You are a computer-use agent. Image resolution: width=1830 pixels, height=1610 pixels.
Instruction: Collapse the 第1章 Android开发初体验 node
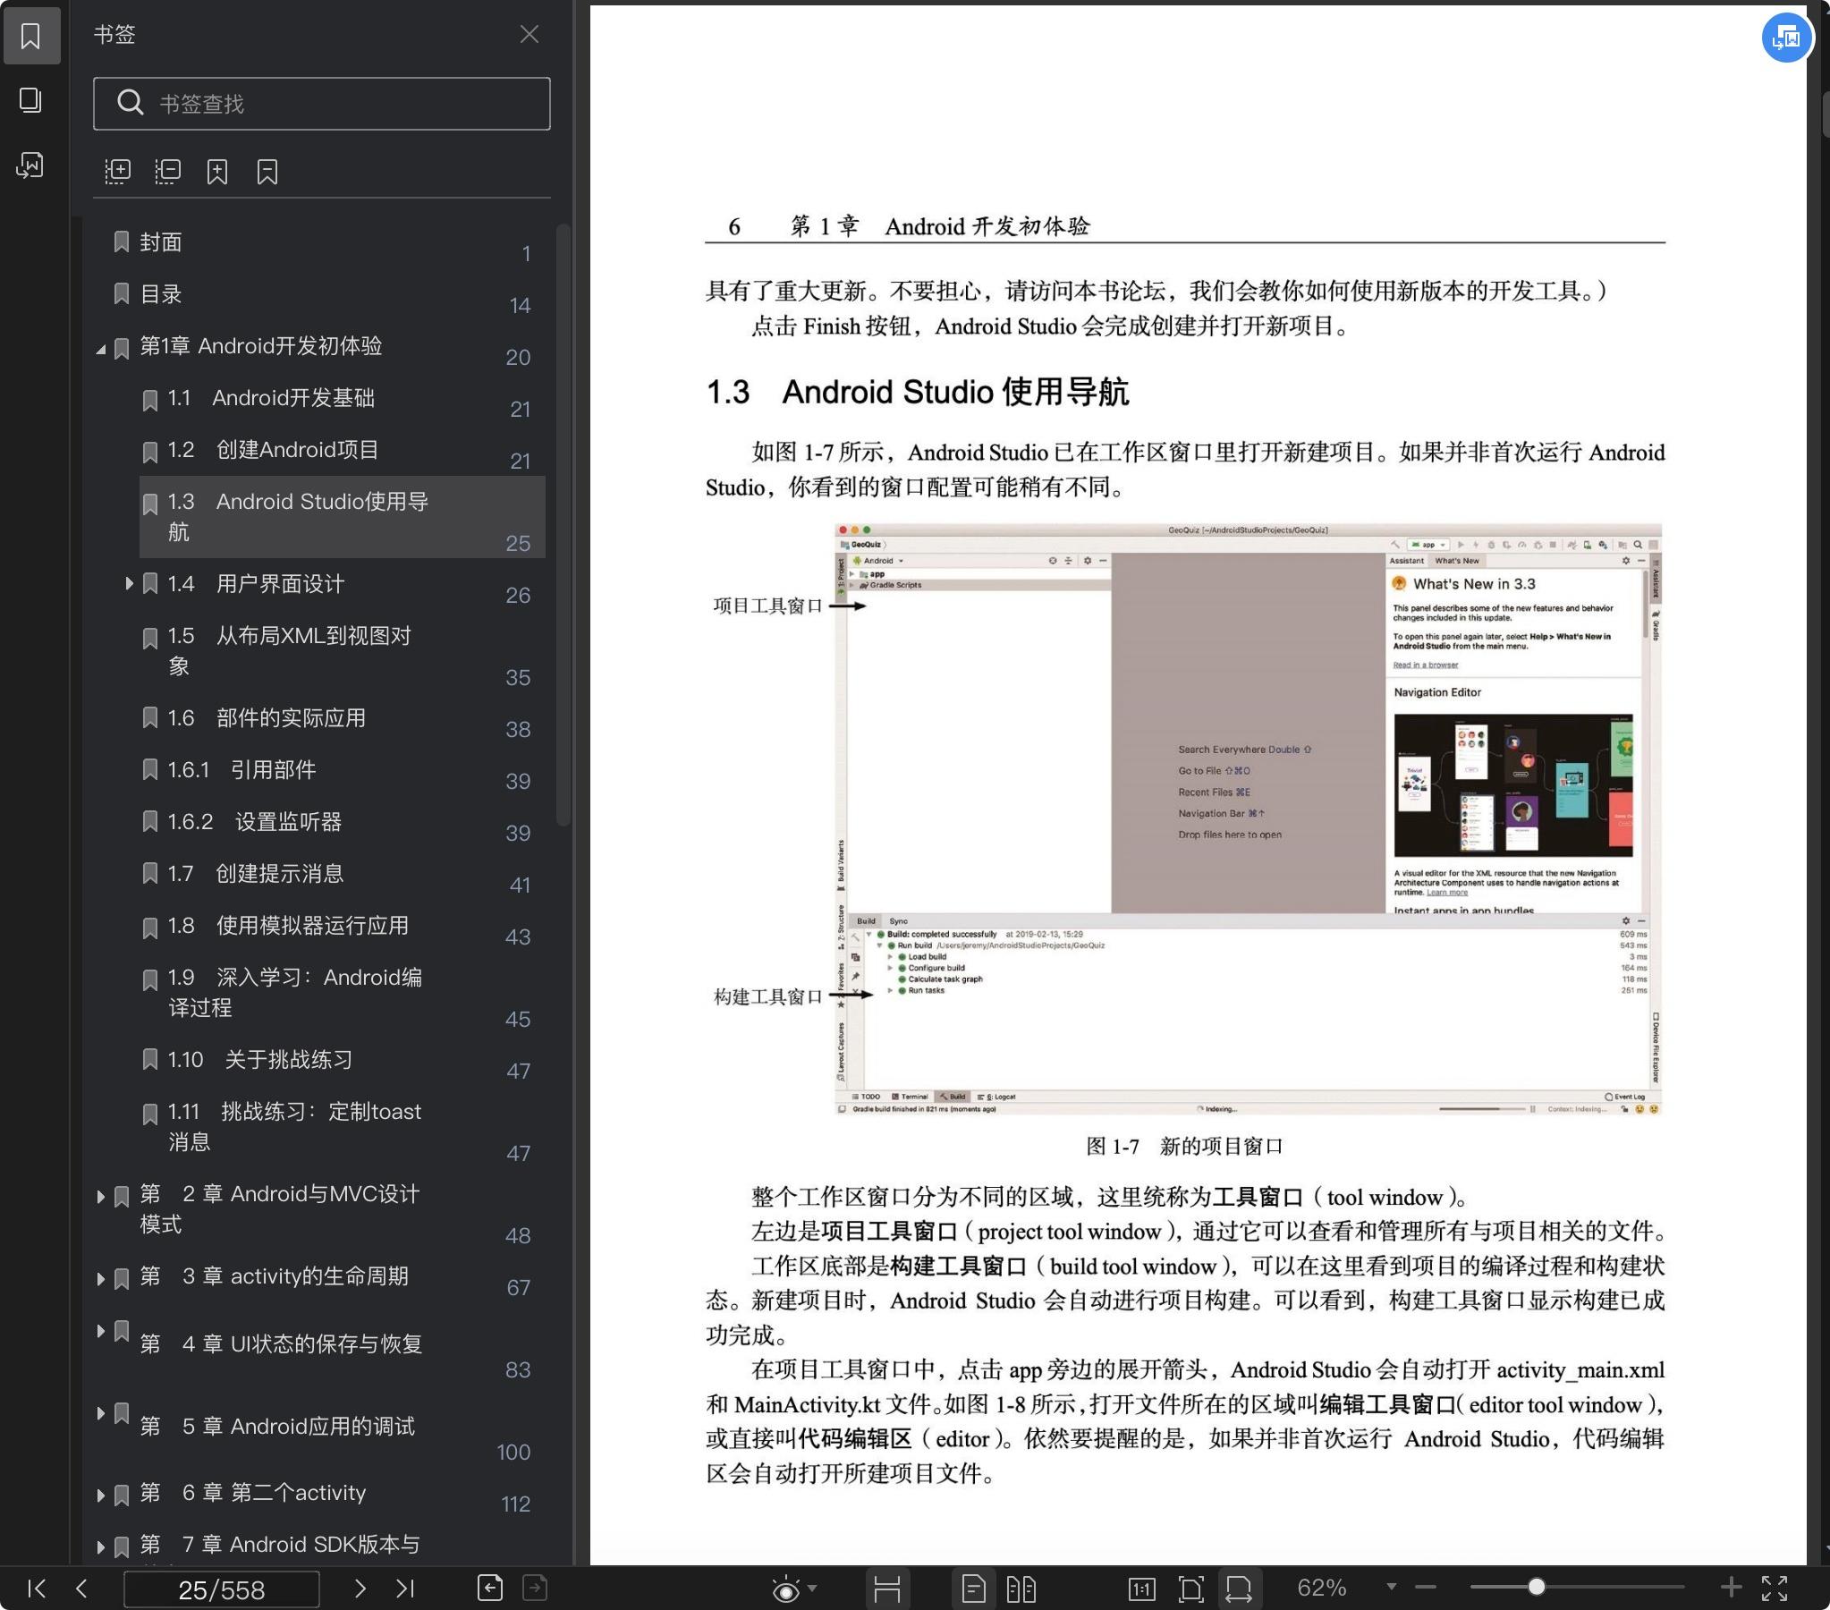[x=101, y=349]
